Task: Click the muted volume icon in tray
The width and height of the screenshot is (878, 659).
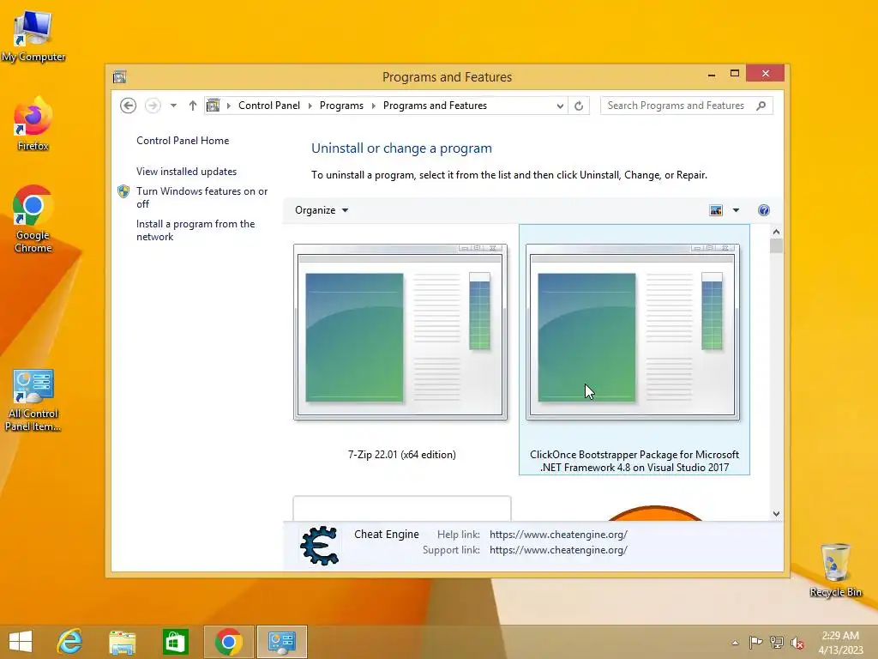Action: [797, 643]
